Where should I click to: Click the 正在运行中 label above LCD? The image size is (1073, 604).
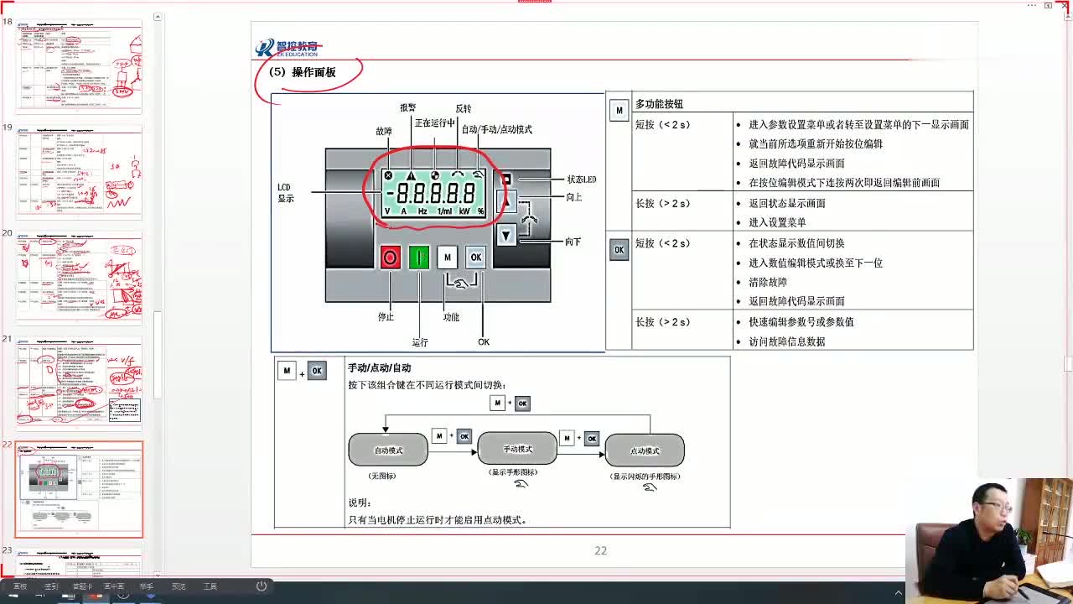click(435, 123)
